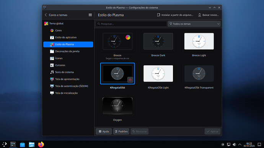Choose the Breeze Dark theme
Image resolution: width=264 pixels, height=148 pixels.
pos(158,41)
